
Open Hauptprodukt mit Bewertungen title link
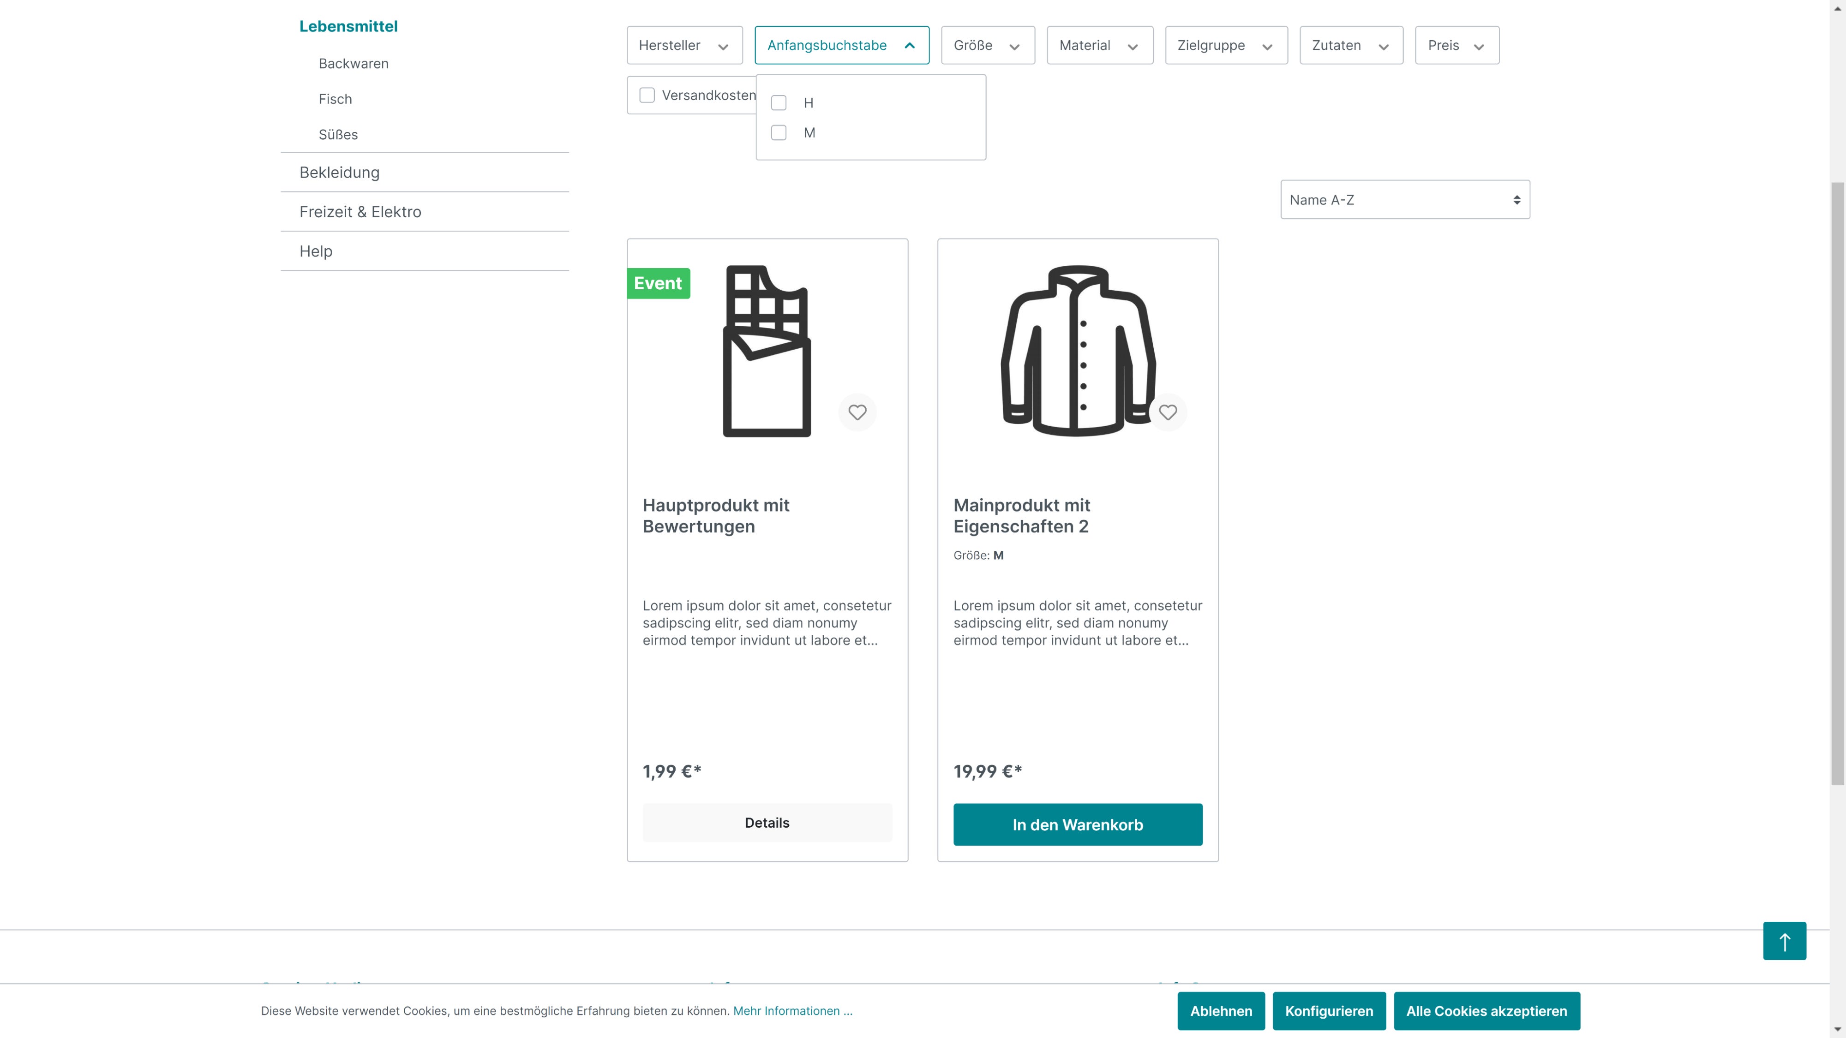pos(716,516)
